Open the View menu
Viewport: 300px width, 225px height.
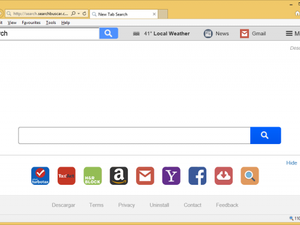[12, 23]
